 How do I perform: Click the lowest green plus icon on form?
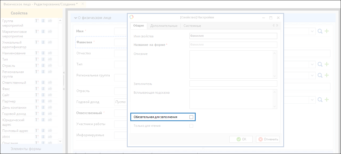coord(327,100)
